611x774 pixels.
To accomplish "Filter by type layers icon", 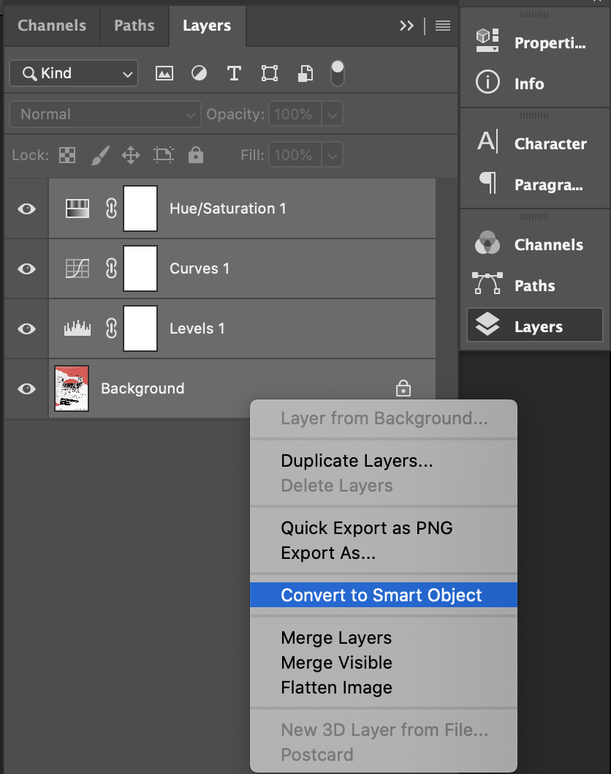I will click(234, 74).
